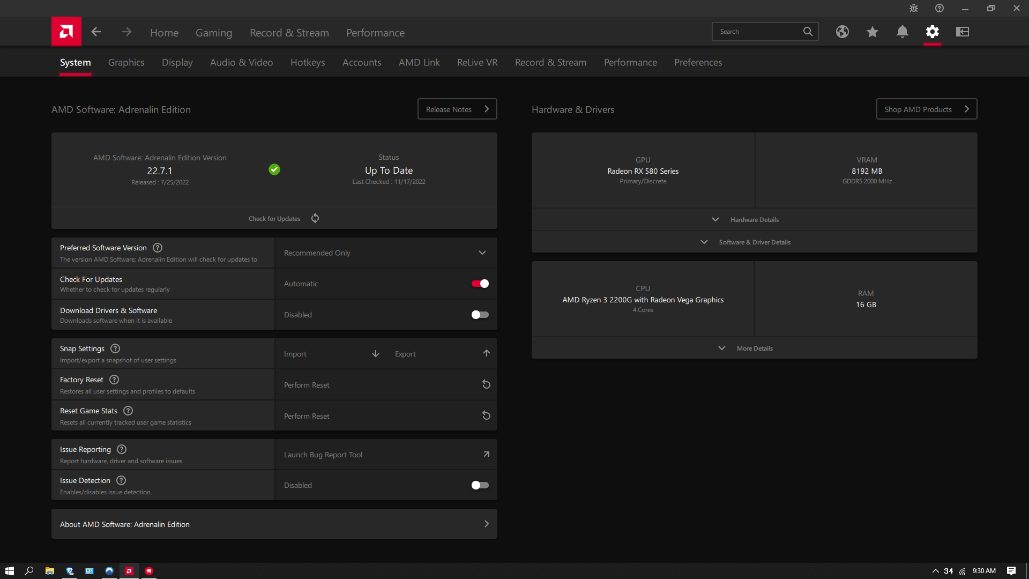Image resolution: width=1029 pixels, height=579 pixels.
Task: Click the display/monitor icon
Action: [963, 31]
